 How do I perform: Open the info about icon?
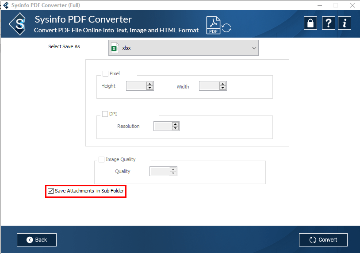pyautogui.click(x=345, y=23)
